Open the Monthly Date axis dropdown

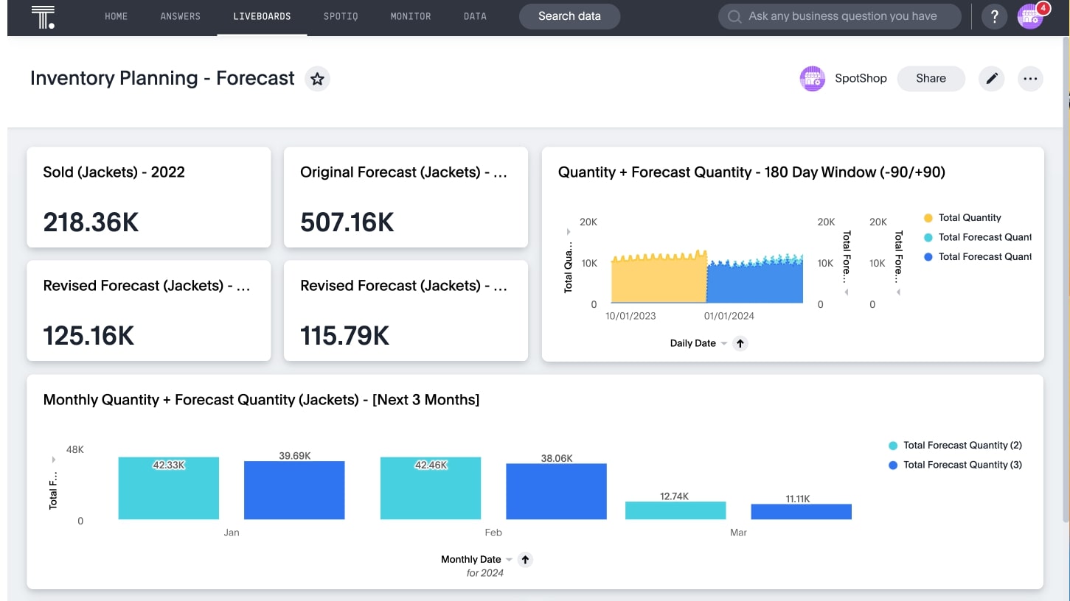click(x=509, y=560)
